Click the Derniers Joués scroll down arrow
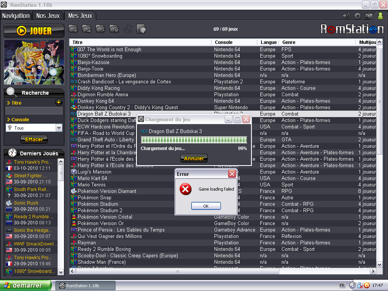Image resolution: width=388 pixels, height=291 pixels. pos(61,272)
